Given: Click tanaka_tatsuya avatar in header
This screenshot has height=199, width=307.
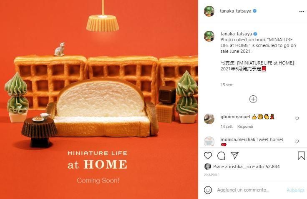Looking at the screenshot, I should click(x=209, y=11).
